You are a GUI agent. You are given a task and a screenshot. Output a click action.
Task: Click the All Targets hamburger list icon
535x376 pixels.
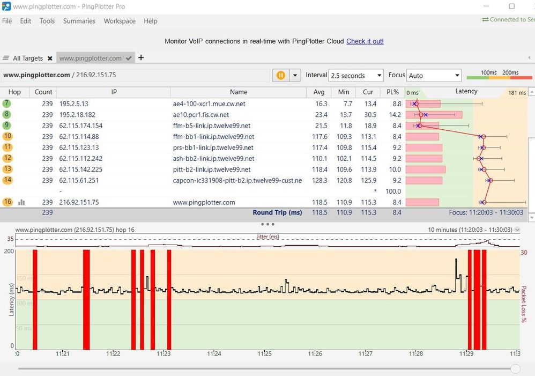pos(6,58)
